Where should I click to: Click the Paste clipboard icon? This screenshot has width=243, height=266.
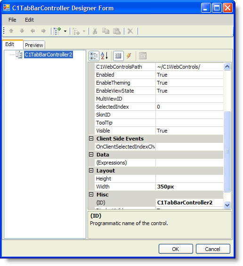tap(117, 31)
